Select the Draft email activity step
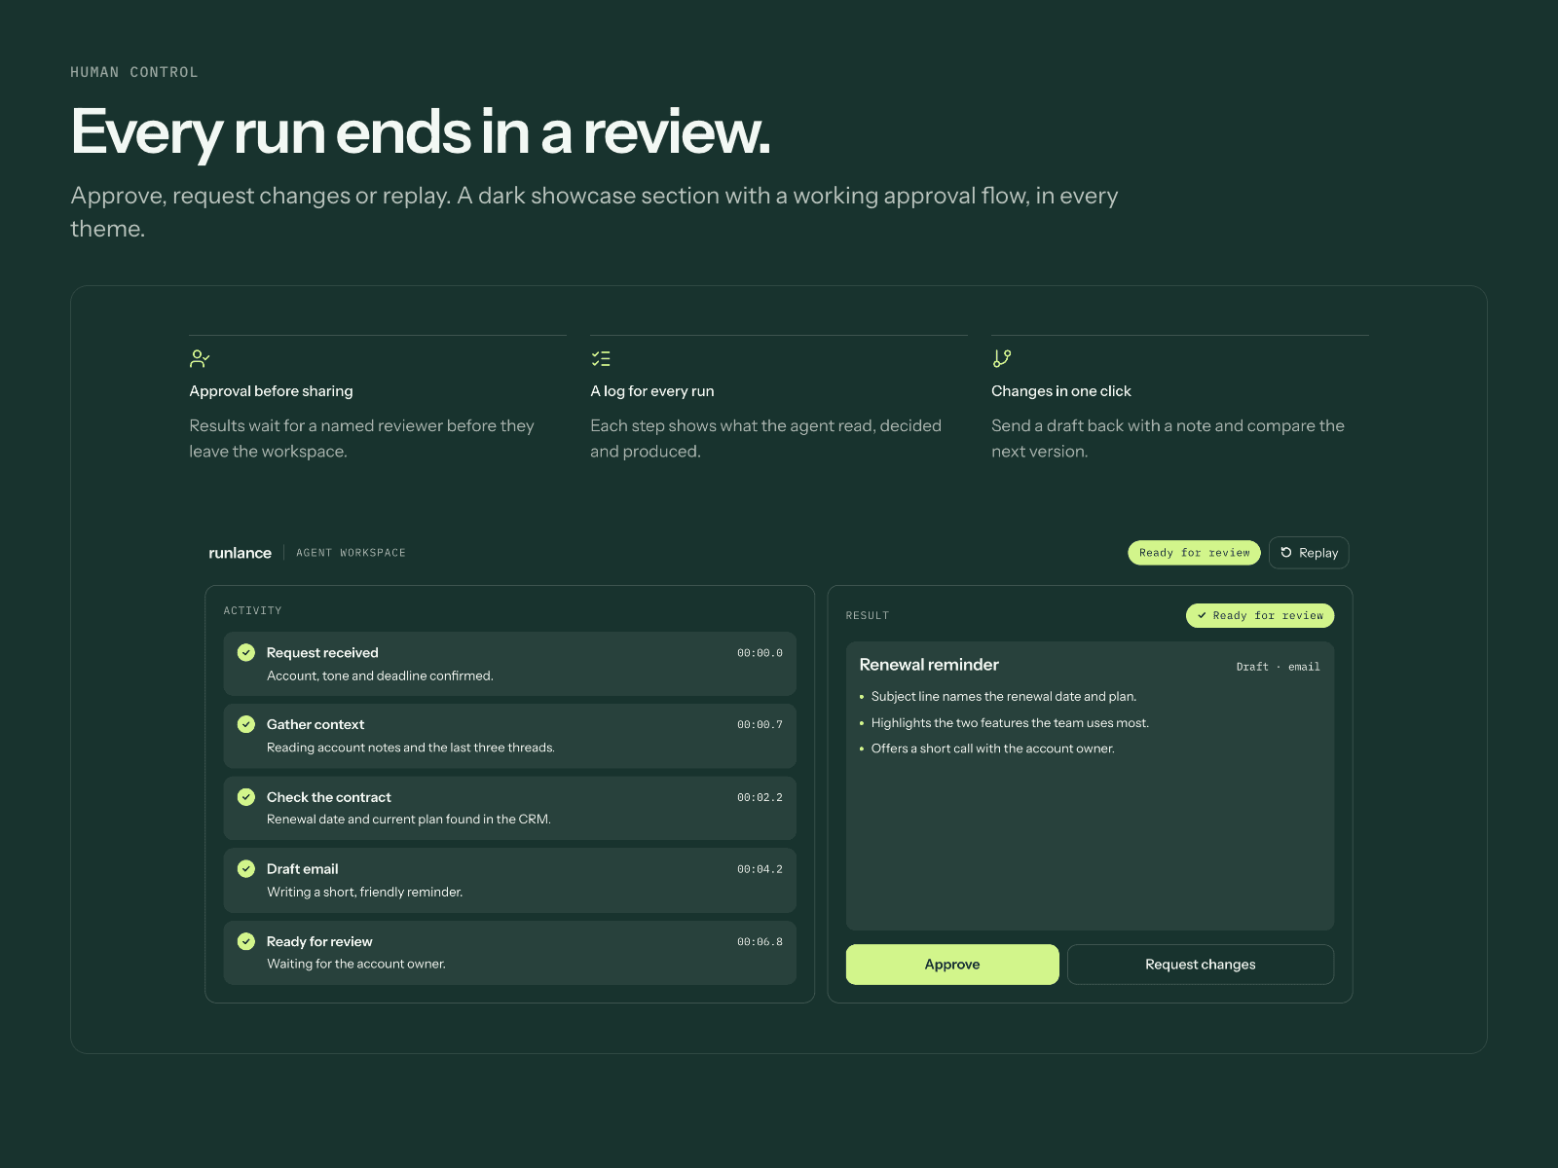 pyautogui.click(x=509, y=880)
